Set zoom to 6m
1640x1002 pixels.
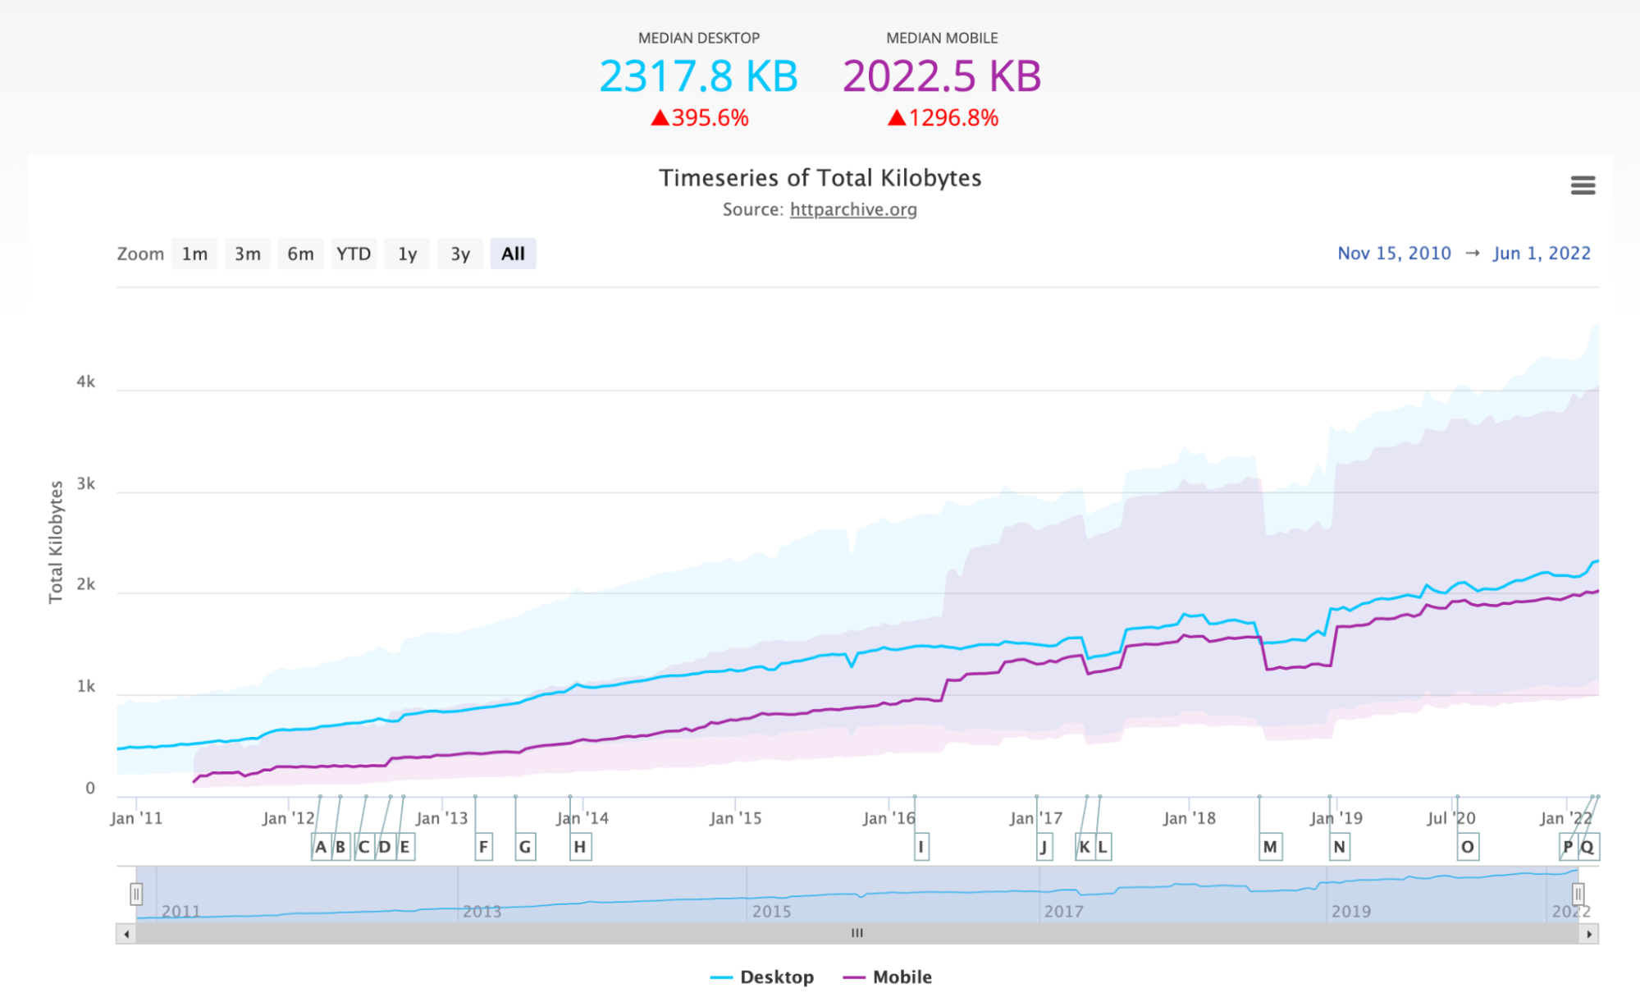(300, 254)
